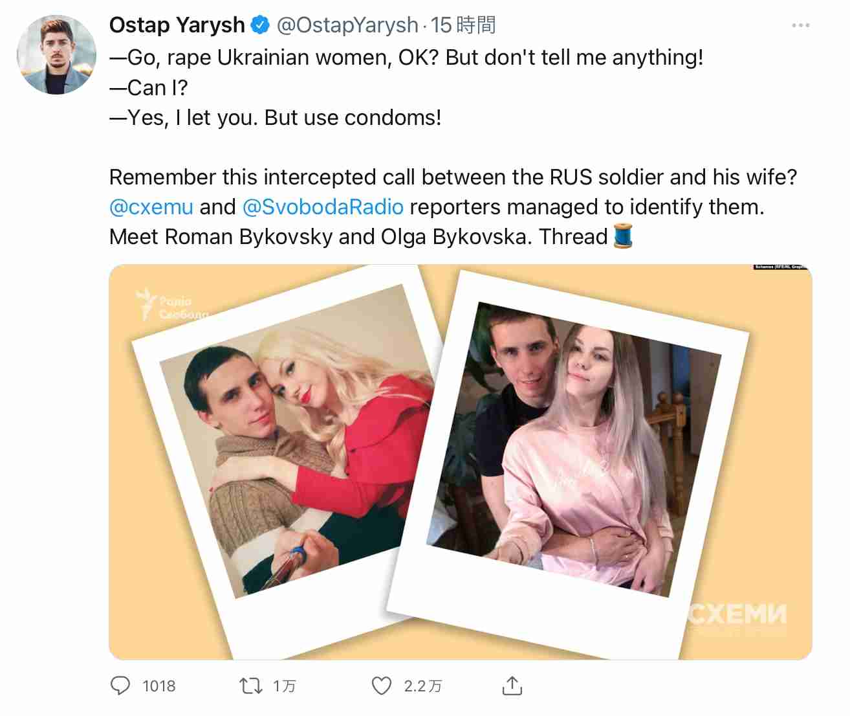Image resolution: width=850 pixels, height=716 pixels.
Task: Open the reply comment icon
Action: click(x=120, y=686)
